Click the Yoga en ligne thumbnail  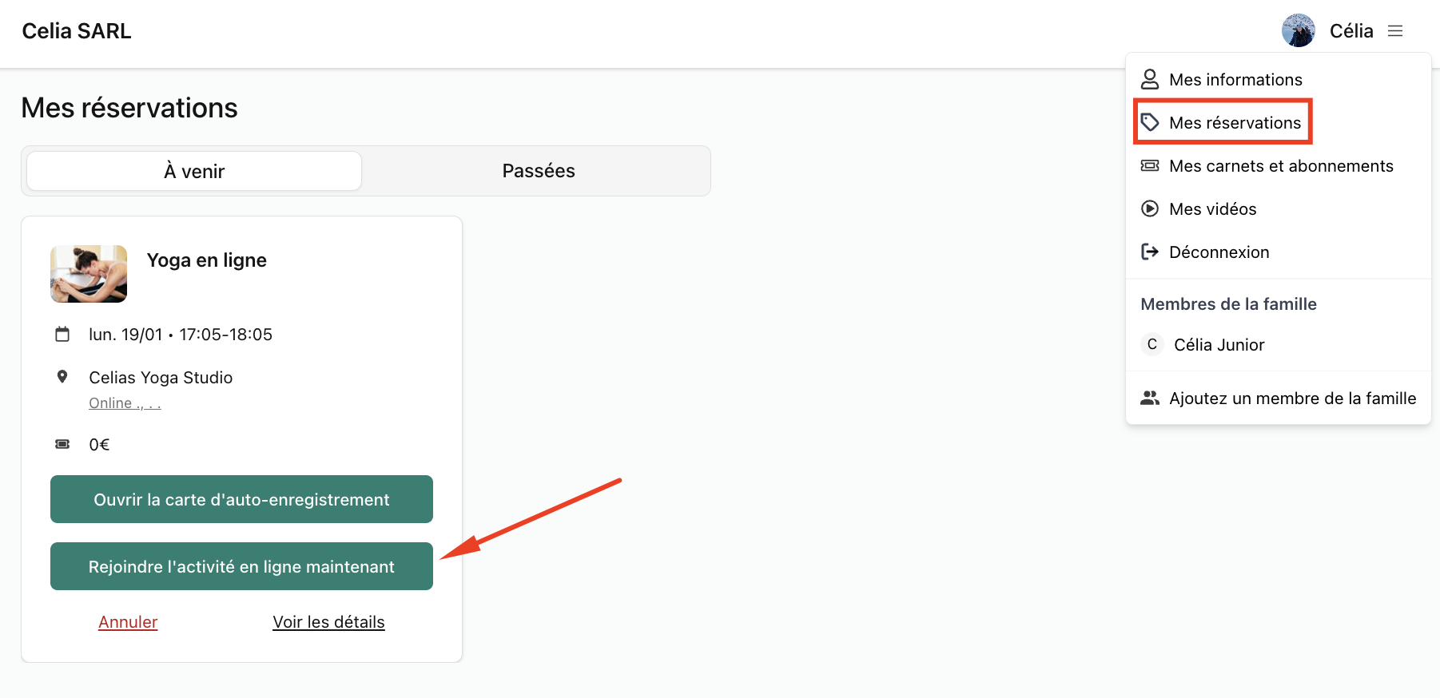89,274
